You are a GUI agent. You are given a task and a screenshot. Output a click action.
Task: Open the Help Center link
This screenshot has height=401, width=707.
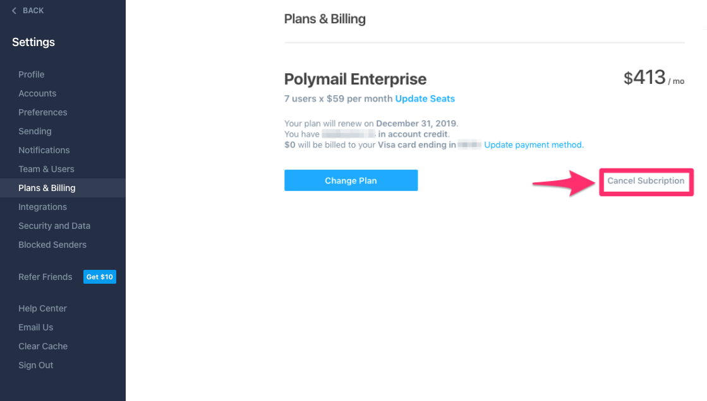point(42,308)
